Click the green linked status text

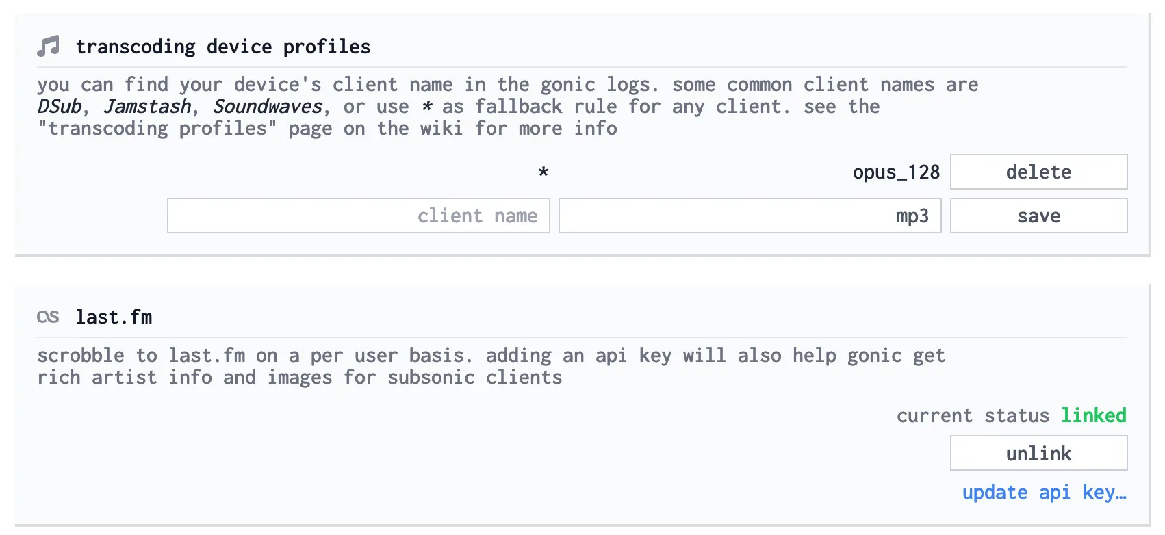1093,415
